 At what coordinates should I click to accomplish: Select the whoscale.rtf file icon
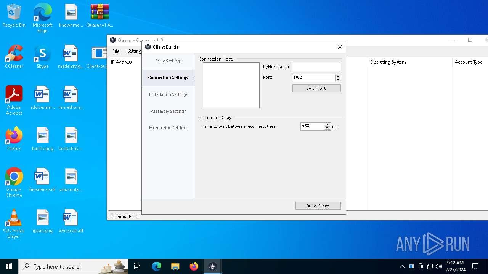[71, 221]
